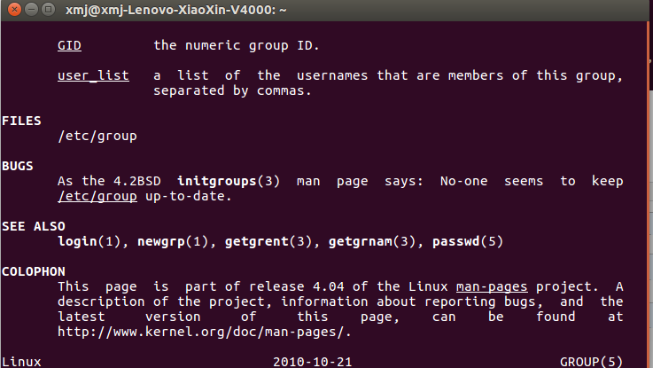Click the newgrp(1) reference
Screen dimensions: 653x368
pos(173,241)
